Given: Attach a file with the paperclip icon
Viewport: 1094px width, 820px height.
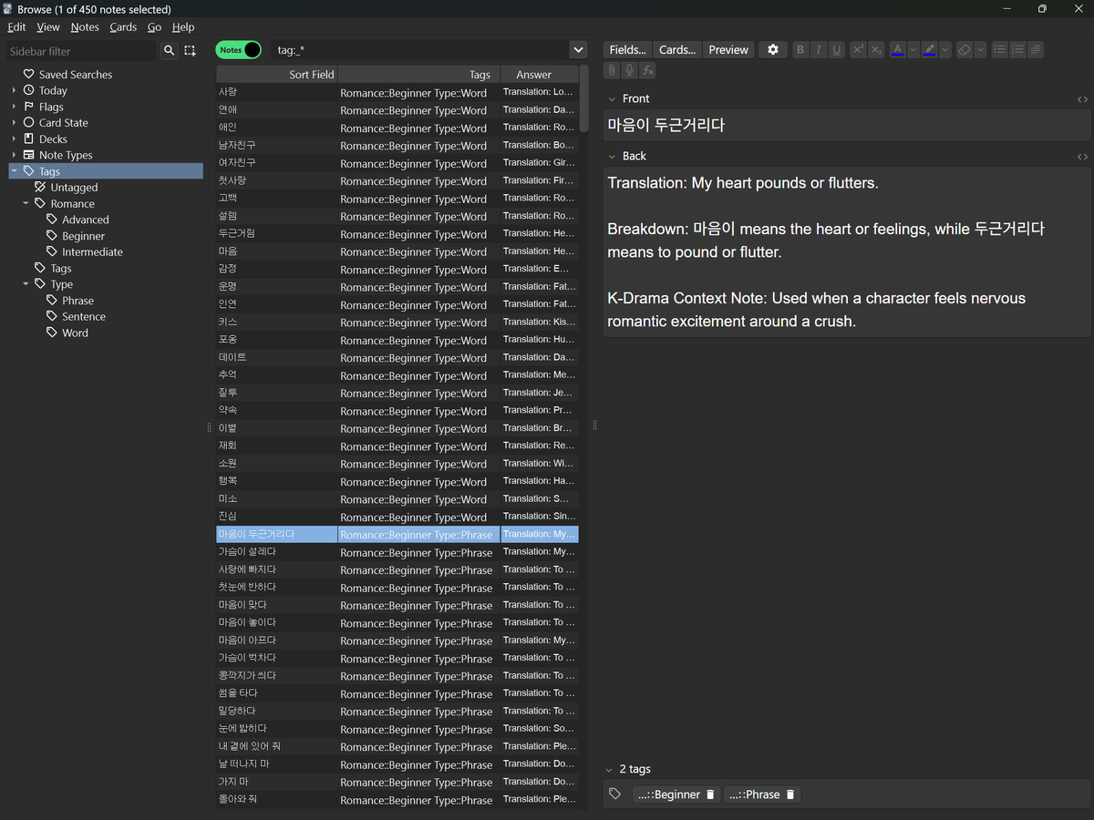Looking at the screenshot, I should 613,70.
